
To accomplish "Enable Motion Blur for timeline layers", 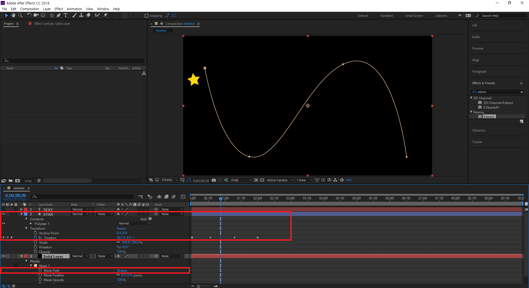I will point(174,197).
